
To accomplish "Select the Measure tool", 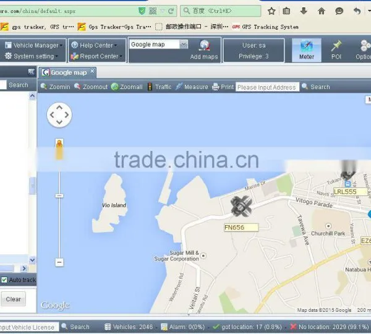I will pyautogui.click(x=192, y=87).
